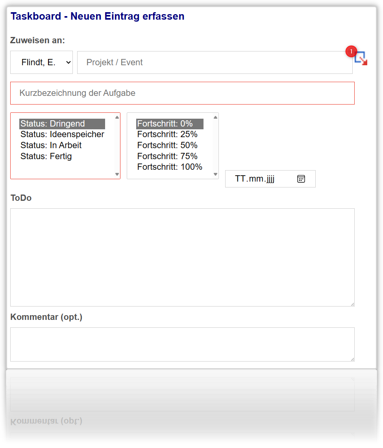The image size is (383, 448).
Task: Click the progress list scroll-up arrow
Action: [x=216, y=118]
